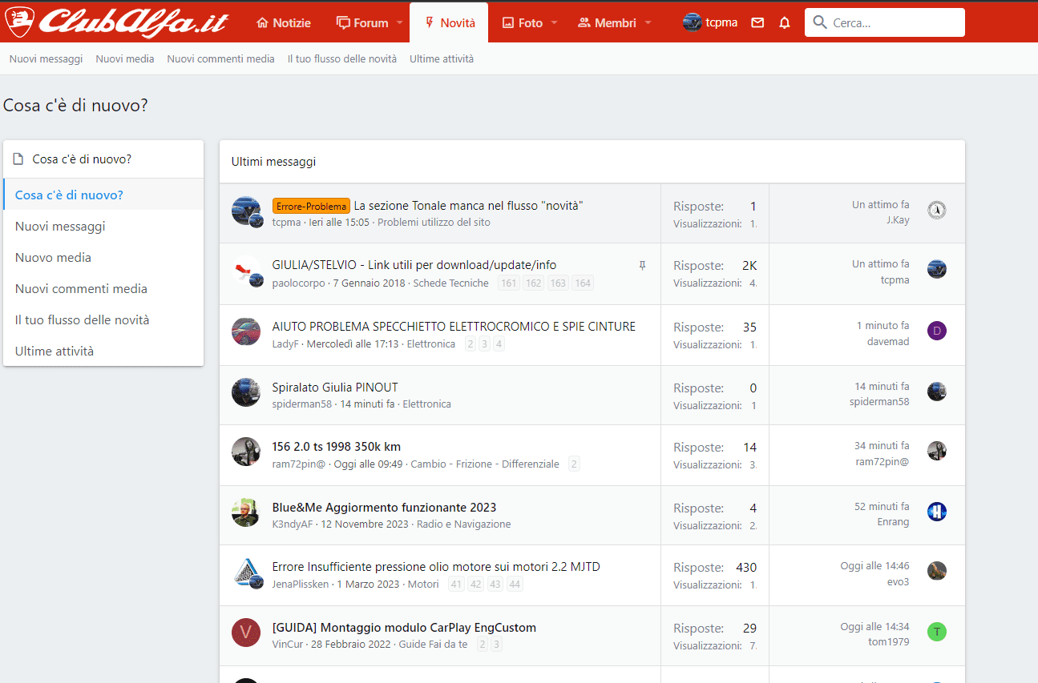The height and width of the screenshot is (683, 1038).
Task: Click the orange Errore-Problema label
Action: coord(311,206)
